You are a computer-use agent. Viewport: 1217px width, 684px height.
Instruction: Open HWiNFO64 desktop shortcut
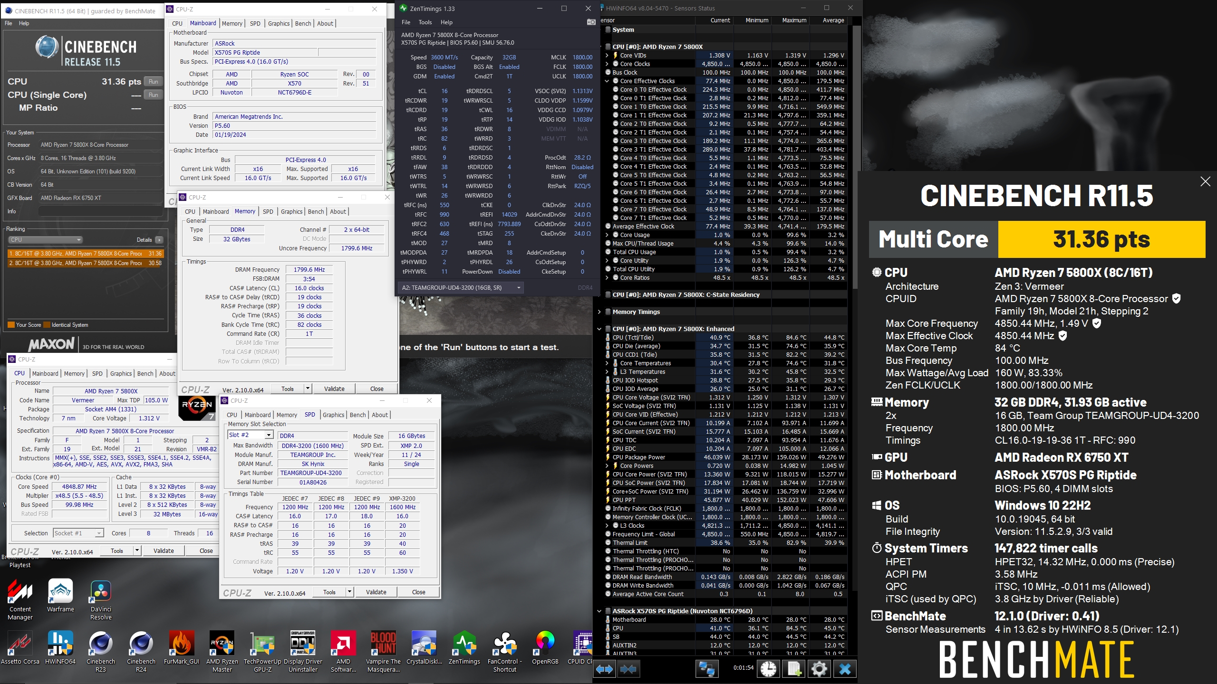[x=60, y=648]
